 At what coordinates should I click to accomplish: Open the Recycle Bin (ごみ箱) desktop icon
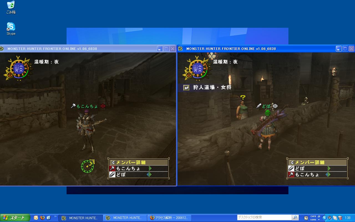tap(11, 7)
